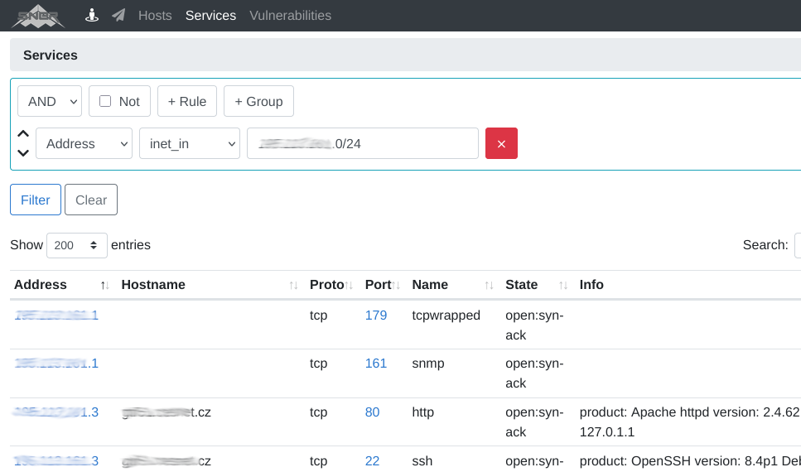The width and height of the screenshot is (801, 472).
Task: Click the Info column header
Action: (591, 285)
